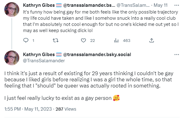Image resolution: width=184 pixels, height=118 pixels.
Task: Click the share upload icon
Action: [151, 40]
